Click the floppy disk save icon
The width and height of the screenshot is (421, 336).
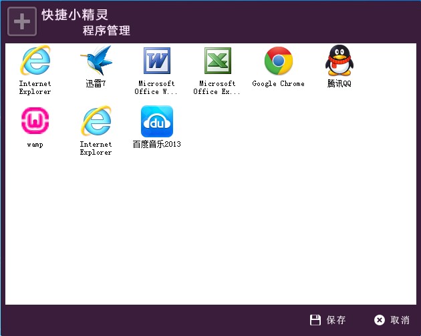pyautogui.click(x=315, y=320)
